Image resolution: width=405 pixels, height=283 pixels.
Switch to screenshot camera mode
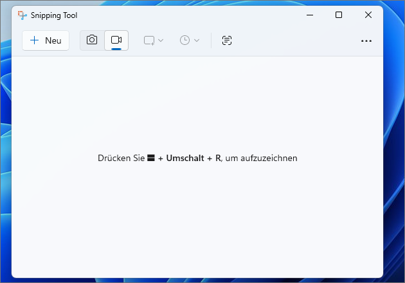[92, 40]
